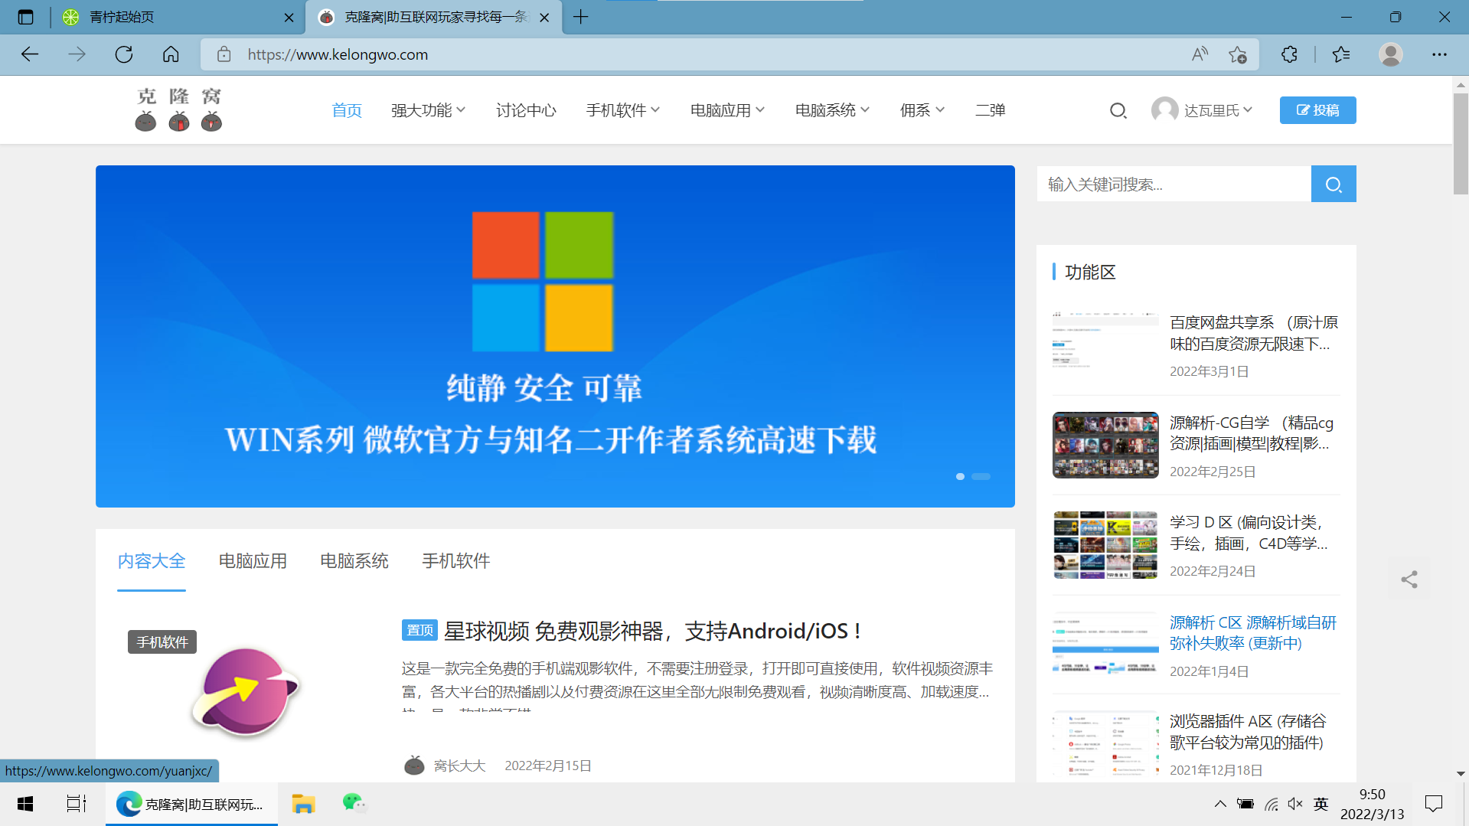Open Edge settings and more menu

coord(1439,54)
